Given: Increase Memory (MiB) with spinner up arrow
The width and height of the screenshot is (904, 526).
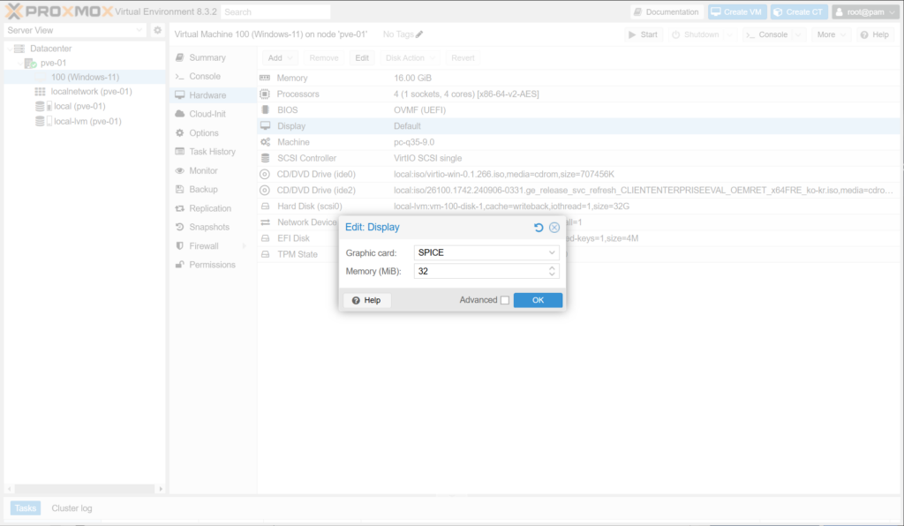Looking at the screenshot, I should tap(552, 268).
